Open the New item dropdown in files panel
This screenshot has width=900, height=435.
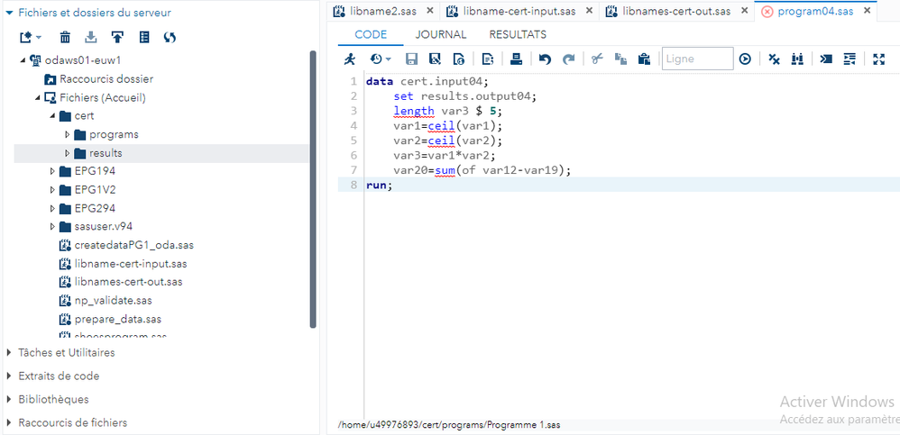pos(31,37)
